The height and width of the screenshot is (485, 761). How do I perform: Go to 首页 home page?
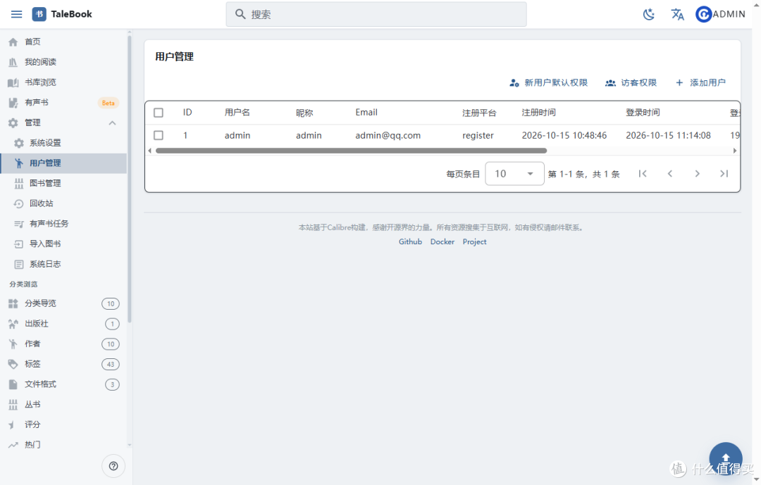point(63,42)
